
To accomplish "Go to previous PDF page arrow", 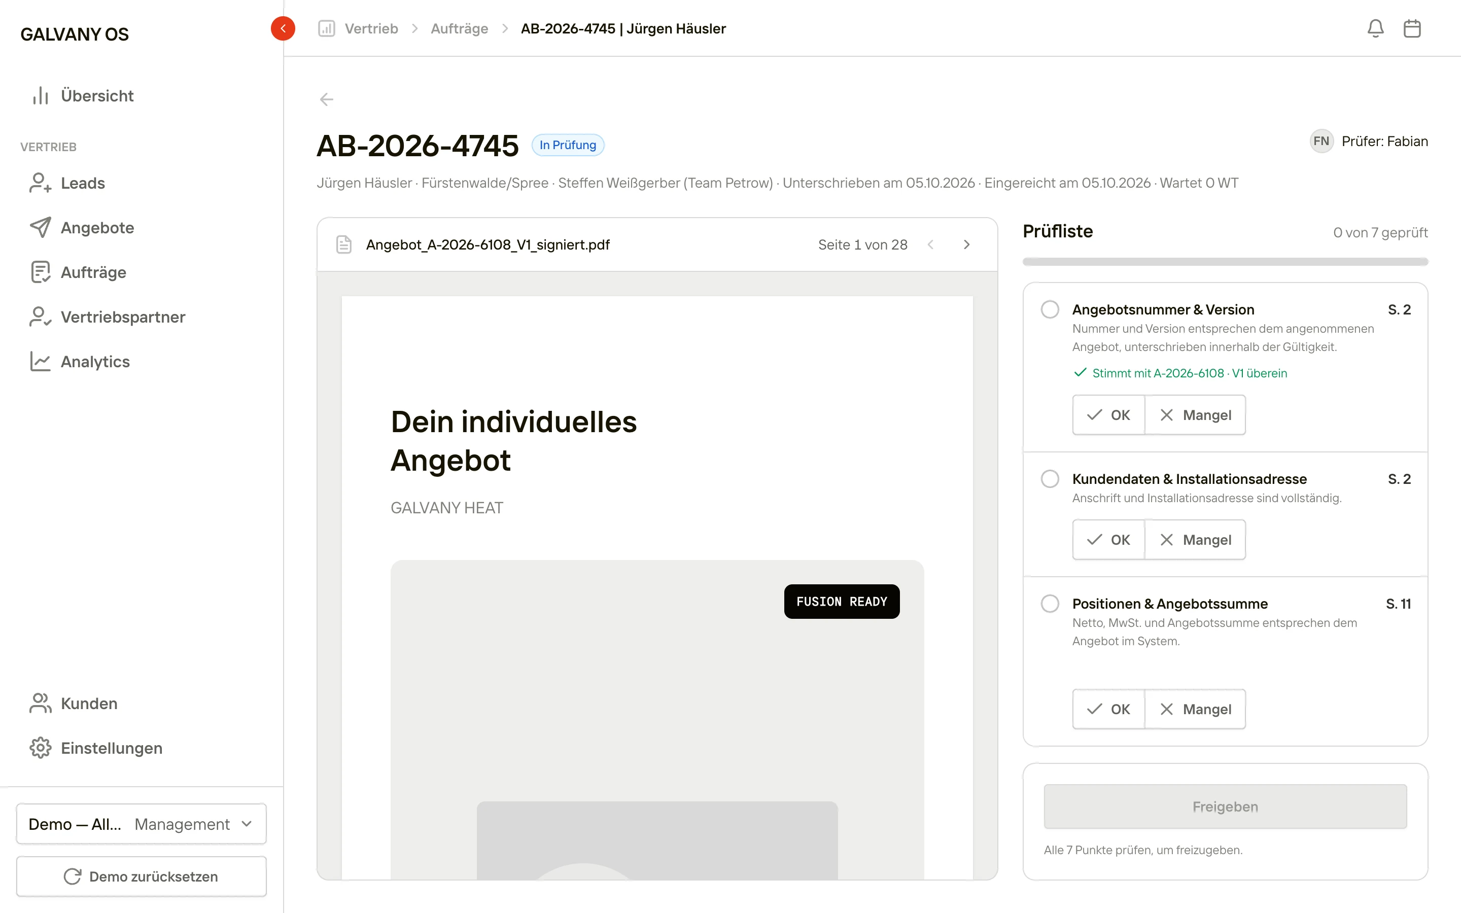I will pos(931,244).
